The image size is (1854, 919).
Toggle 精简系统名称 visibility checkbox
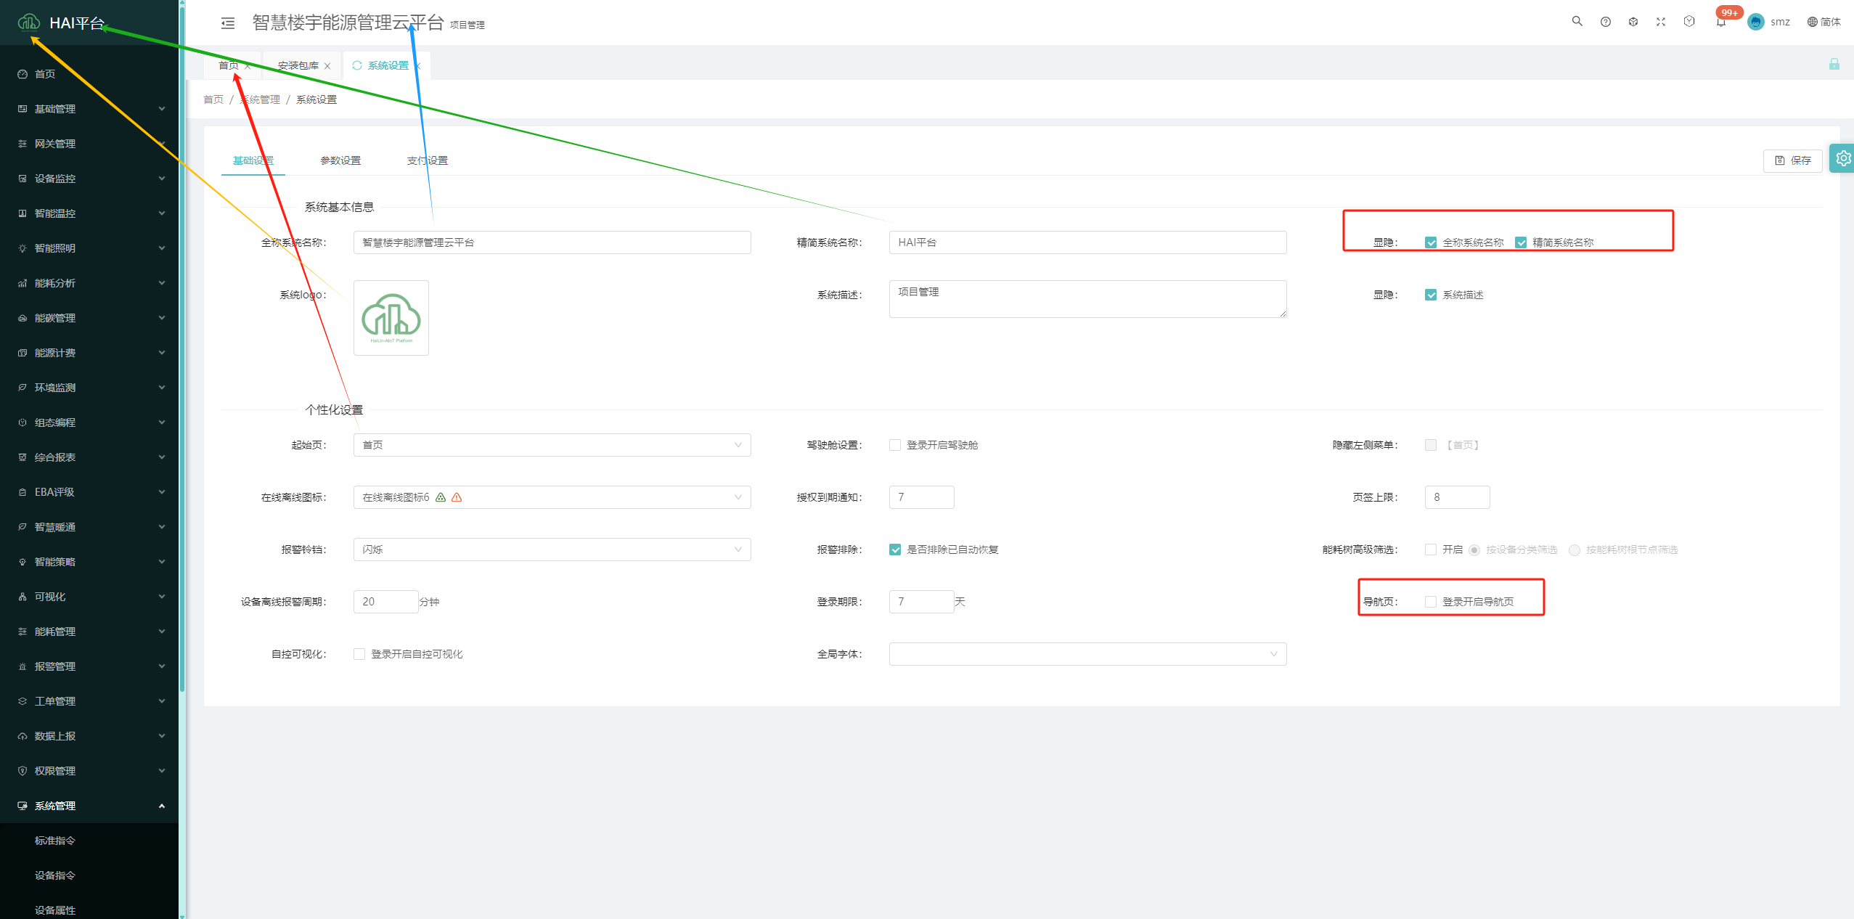coord(1521,242)
